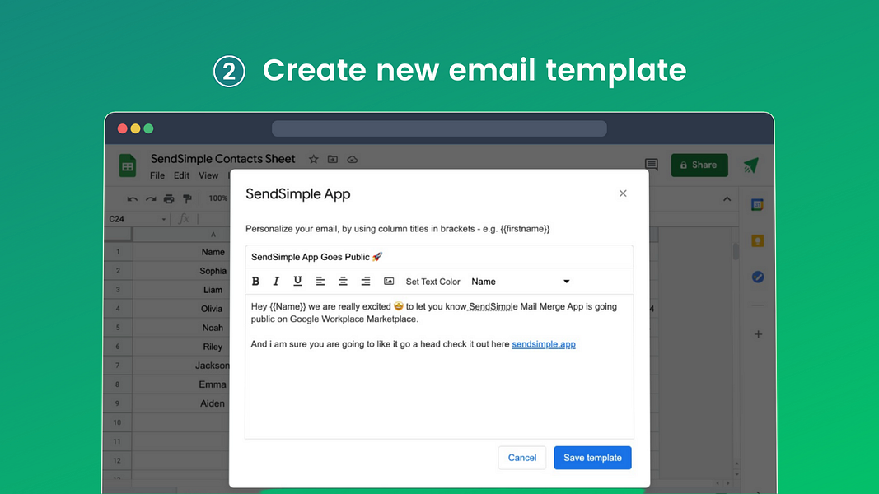The width and height of the screenshot is (879, 494).
Task: Open Google Tasks from the side panel
Action: [757, 277]
